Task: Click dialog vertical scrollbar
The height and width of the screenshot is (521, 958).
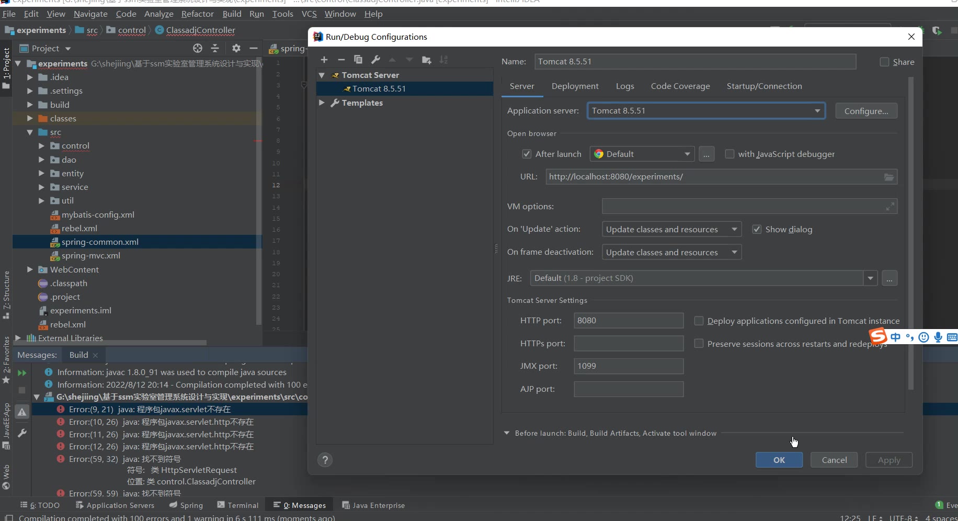Action: [x=911, y=233]
